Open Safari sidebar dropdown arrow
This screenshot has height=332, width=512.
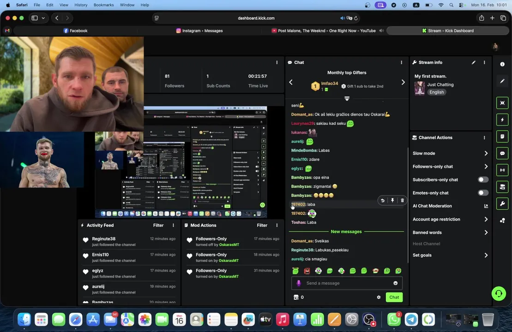click(x=43, y=18)
